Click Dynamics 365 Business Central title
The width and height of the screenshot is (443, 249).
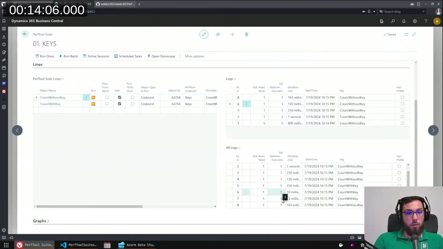pos(37,21)
